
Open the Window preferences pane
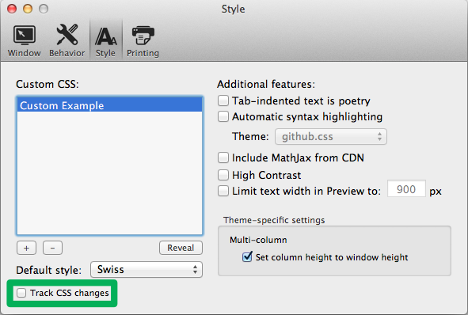coord(25,41)
